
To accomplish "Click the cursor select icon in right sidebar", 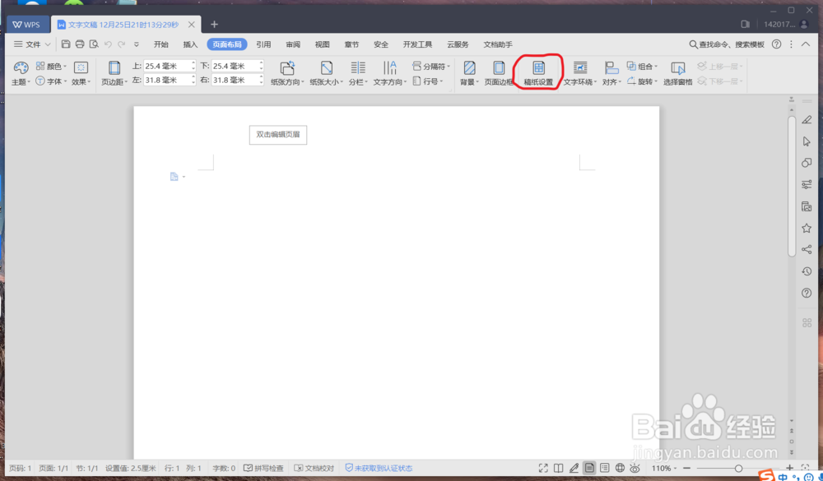I will click(807, 141).
